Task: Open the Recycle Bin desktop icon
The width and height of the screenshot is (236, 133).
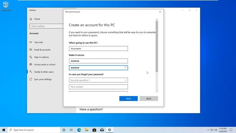Action: pos(6,6)
